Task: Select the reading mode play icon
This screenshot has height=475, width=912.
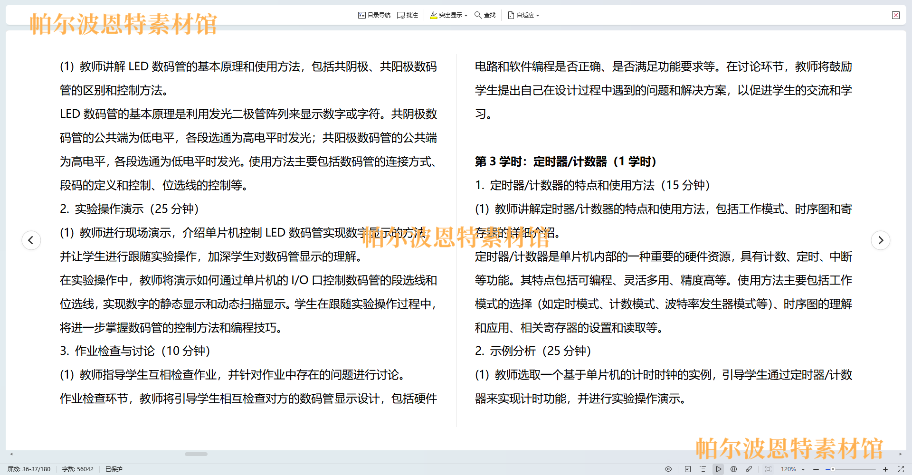Action: [718, 469]
